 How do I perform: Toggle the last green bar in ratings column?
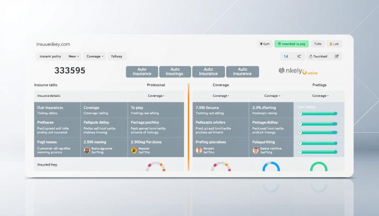point(317,152)
